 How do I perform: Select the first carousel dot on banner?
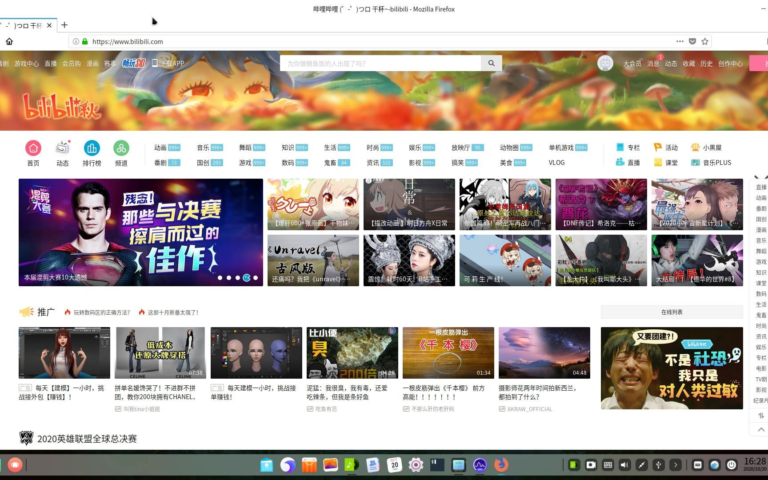pos(220,278)
